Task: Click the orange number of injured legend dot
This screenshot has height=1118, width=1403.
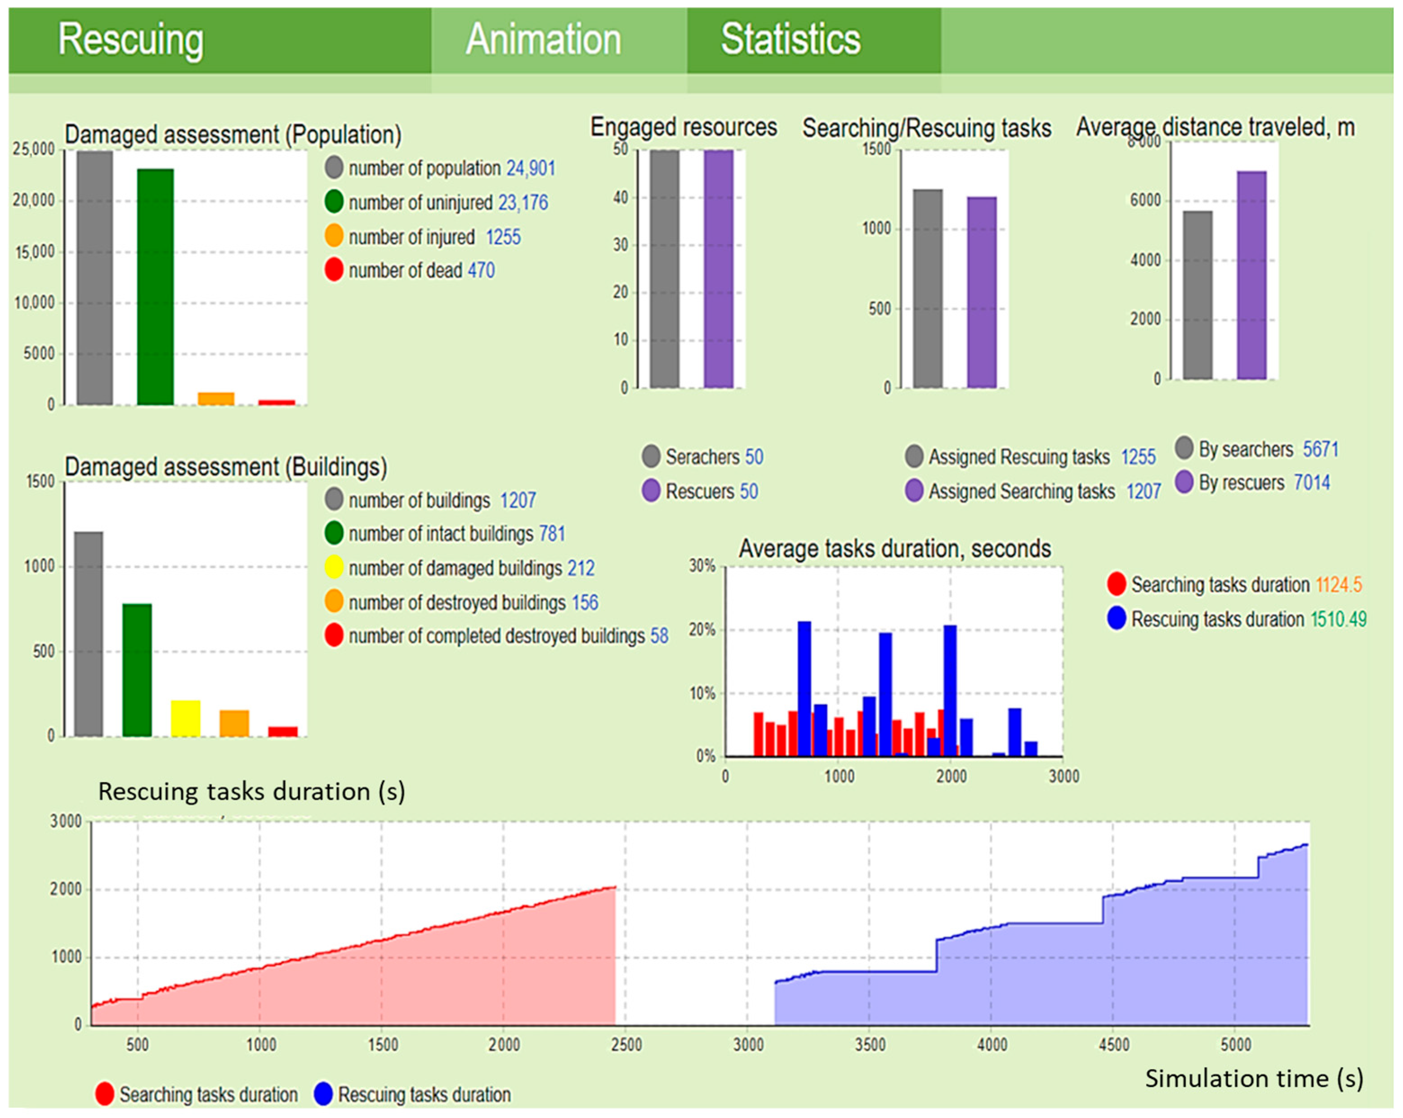Action: (334, 235)
